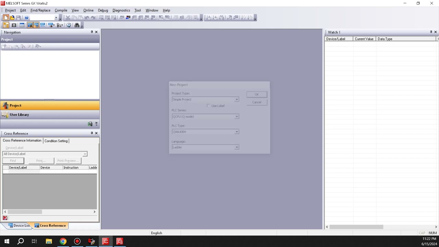Viewport: 439px width, 247px height.
Task: Click the green icon below User Library
Action: point(90,124)
